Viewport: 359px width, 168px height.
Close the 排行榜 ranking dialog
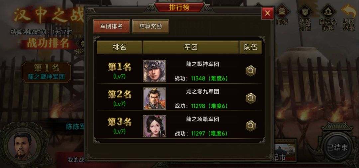click(267, 14)
